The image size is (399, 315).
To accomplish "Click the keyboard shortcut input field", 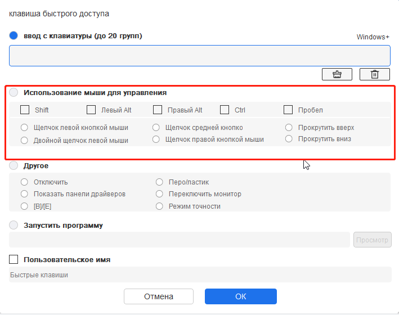I will pos(200,56).
